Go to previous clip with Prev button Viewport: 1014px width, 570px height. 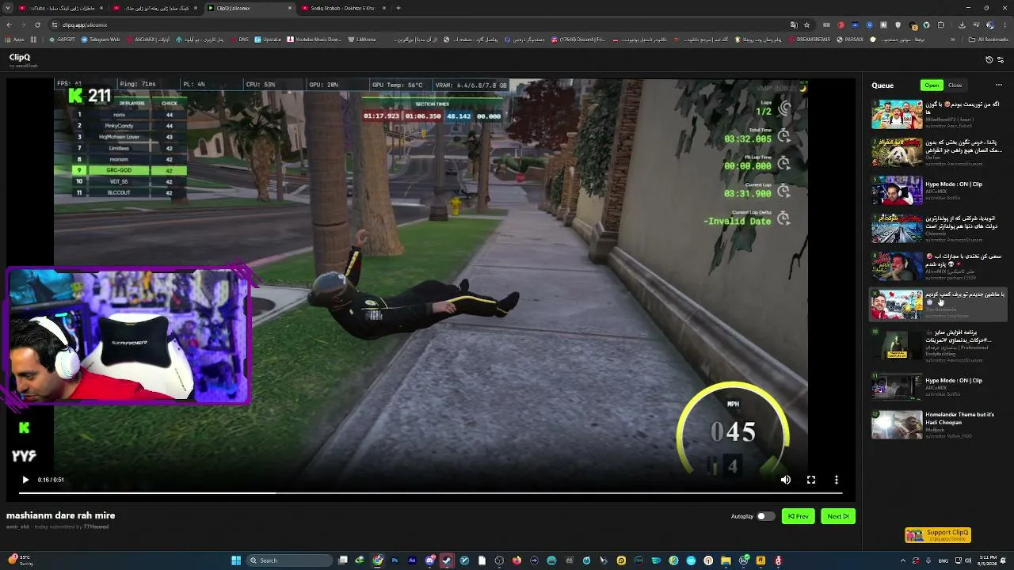point(799,516)
